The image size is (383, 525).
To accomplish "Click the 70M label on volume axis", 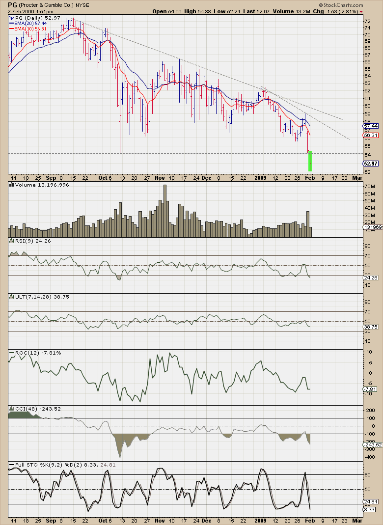I will pos(370,186).
